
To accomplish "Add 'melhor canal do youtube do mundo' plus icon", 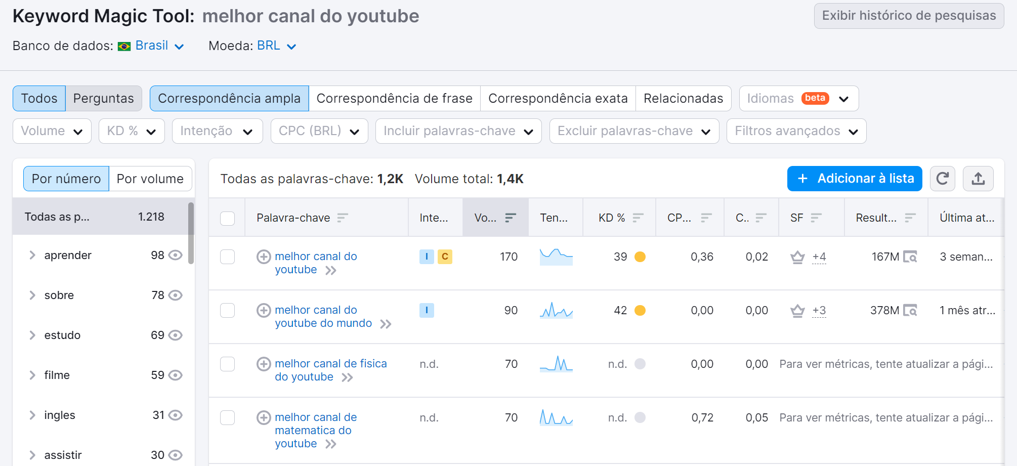I will tap(264, 310).
